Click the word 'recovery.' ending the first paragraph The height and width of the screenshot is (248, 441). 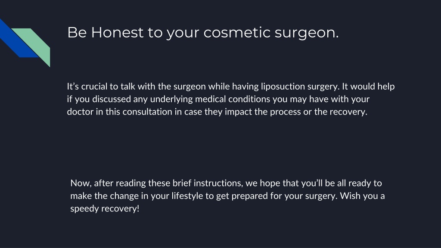(x=348, y=112)
